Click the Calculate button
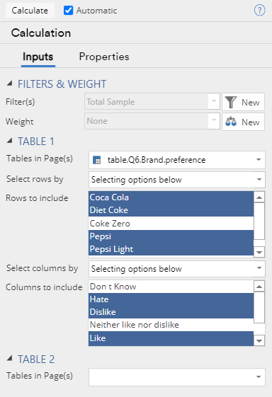Viewport: 272px width, 397px height. pos(30,11)
